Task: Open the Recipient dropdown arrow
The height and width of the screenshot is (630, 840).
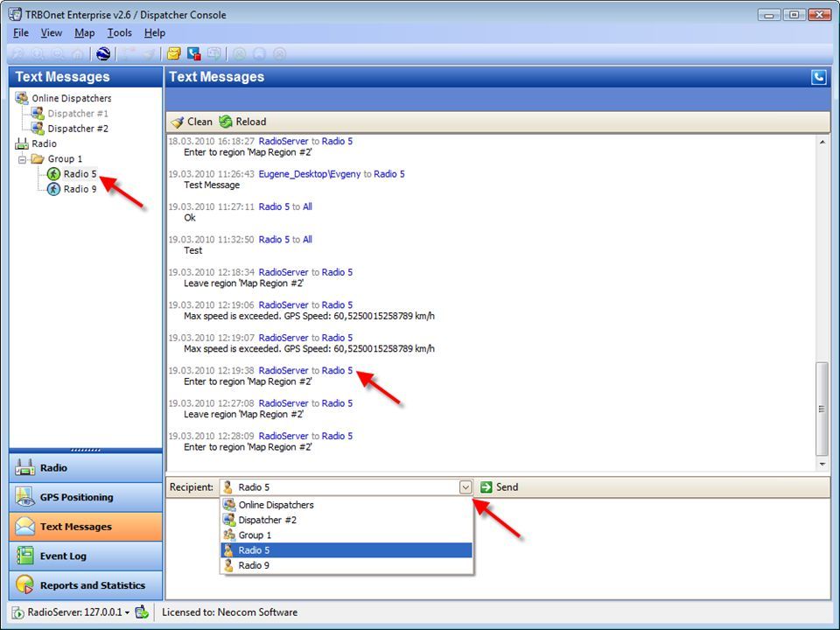Action: pos(465,487)
